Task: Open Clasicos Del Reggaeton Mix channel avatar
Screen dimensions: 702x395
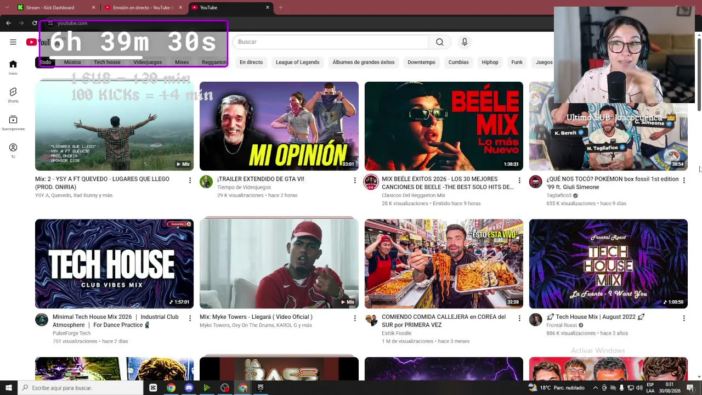Action: click(371, 182)
